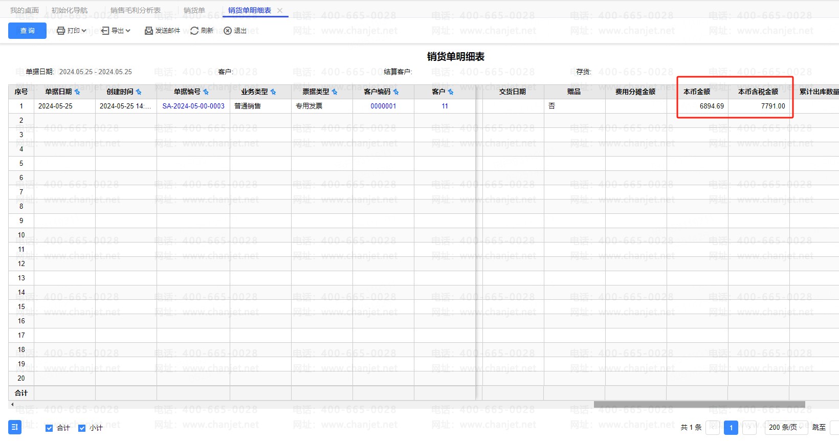The image size is (839, 441).
Task: Click the pin icon on 创建时间 column header
Action: click(x=139, y=92)
